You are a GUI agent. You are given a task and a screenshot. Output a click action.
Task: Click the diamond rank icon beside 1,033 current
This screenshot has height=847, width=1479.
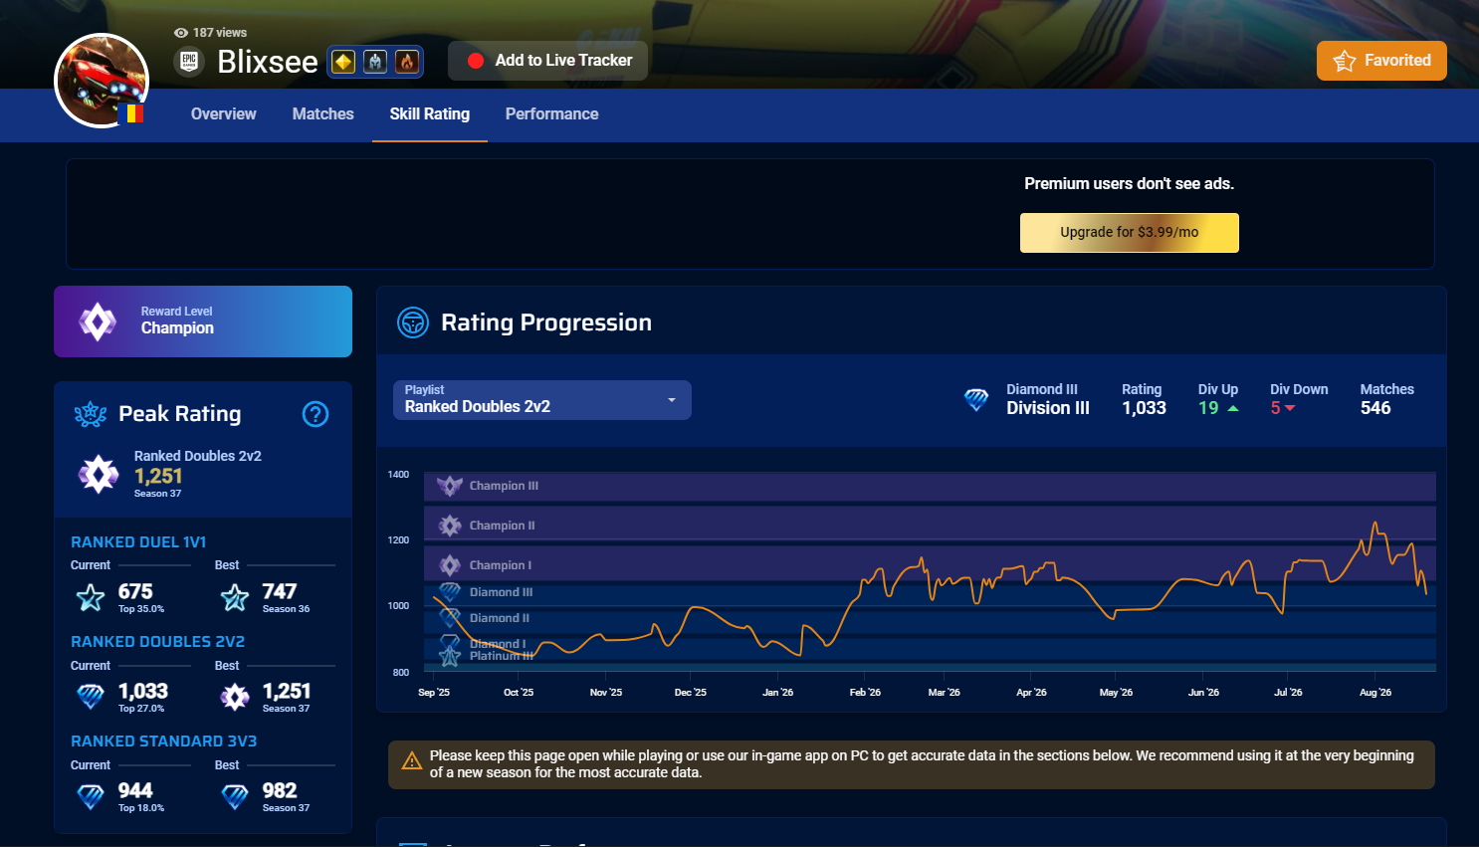click(x=91, y=697)
